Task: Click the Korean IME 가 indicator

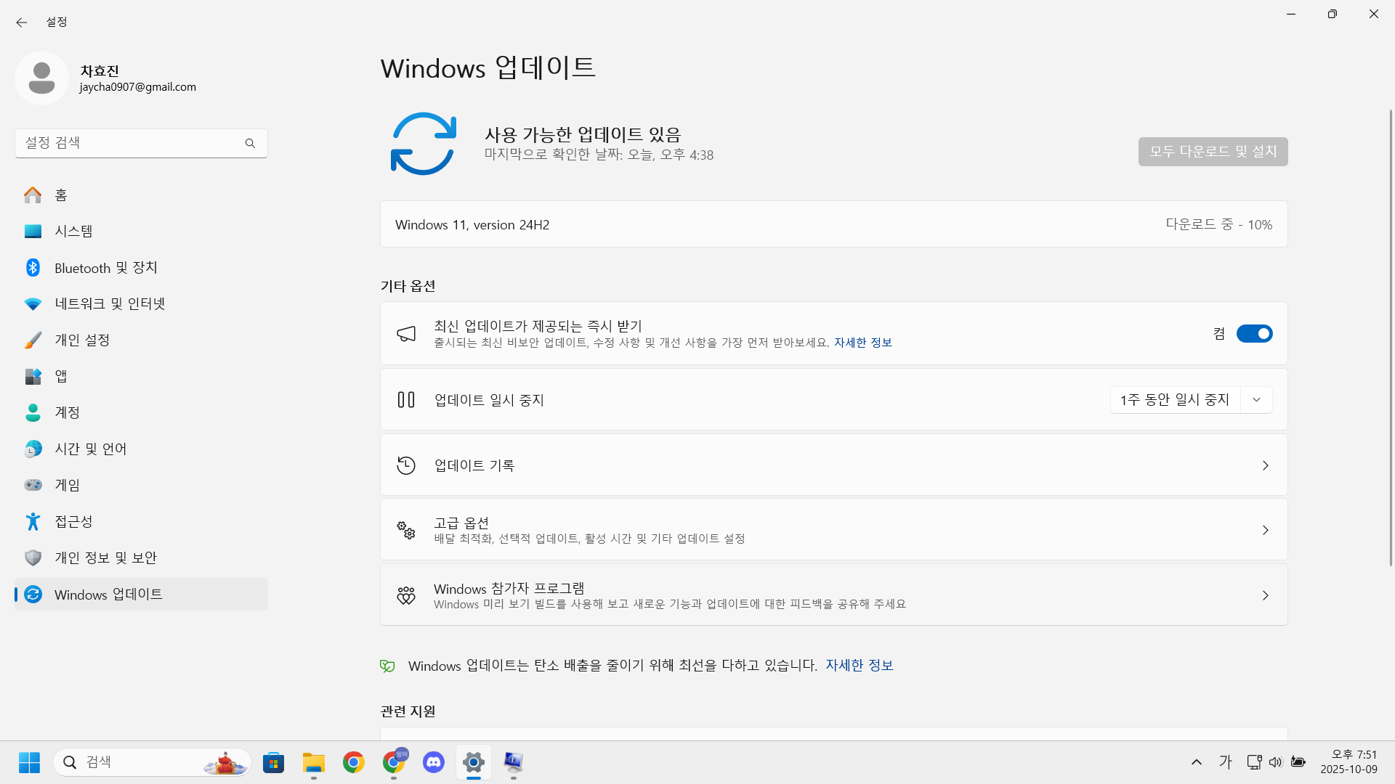Action: [x=1226, y=762]
